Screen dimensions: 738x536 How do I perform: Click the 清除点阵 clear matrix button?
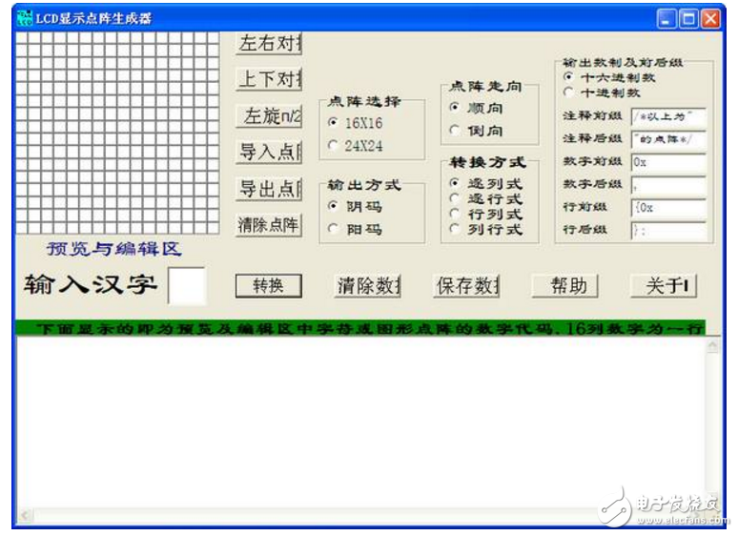coord(269,225)
